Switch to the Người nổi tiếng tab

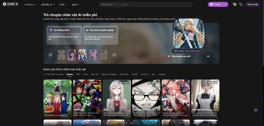(x=109, y=74)
